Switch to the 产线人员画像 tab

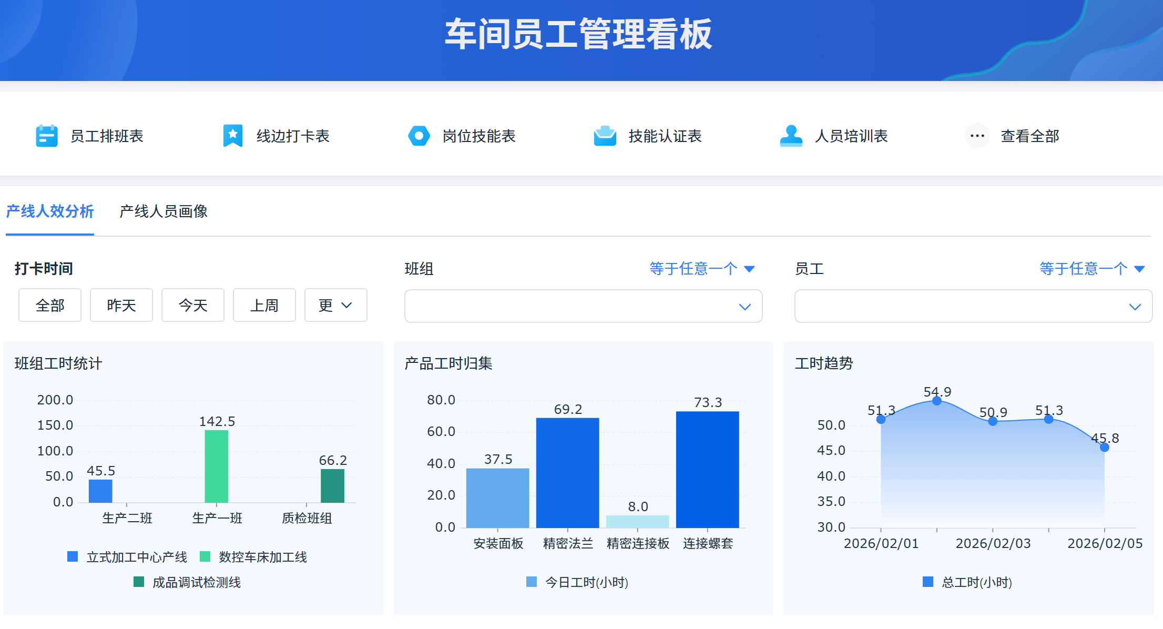tap(164, 211)
